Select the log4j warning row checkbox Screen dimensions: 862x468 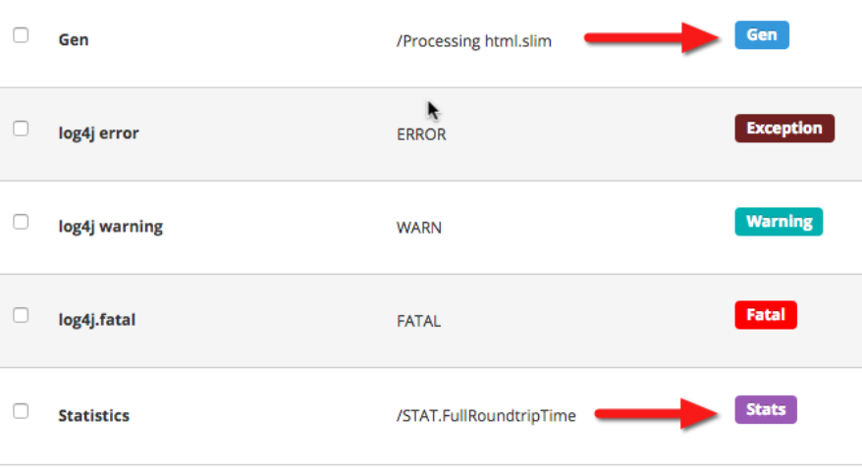(x=21, y=222)
